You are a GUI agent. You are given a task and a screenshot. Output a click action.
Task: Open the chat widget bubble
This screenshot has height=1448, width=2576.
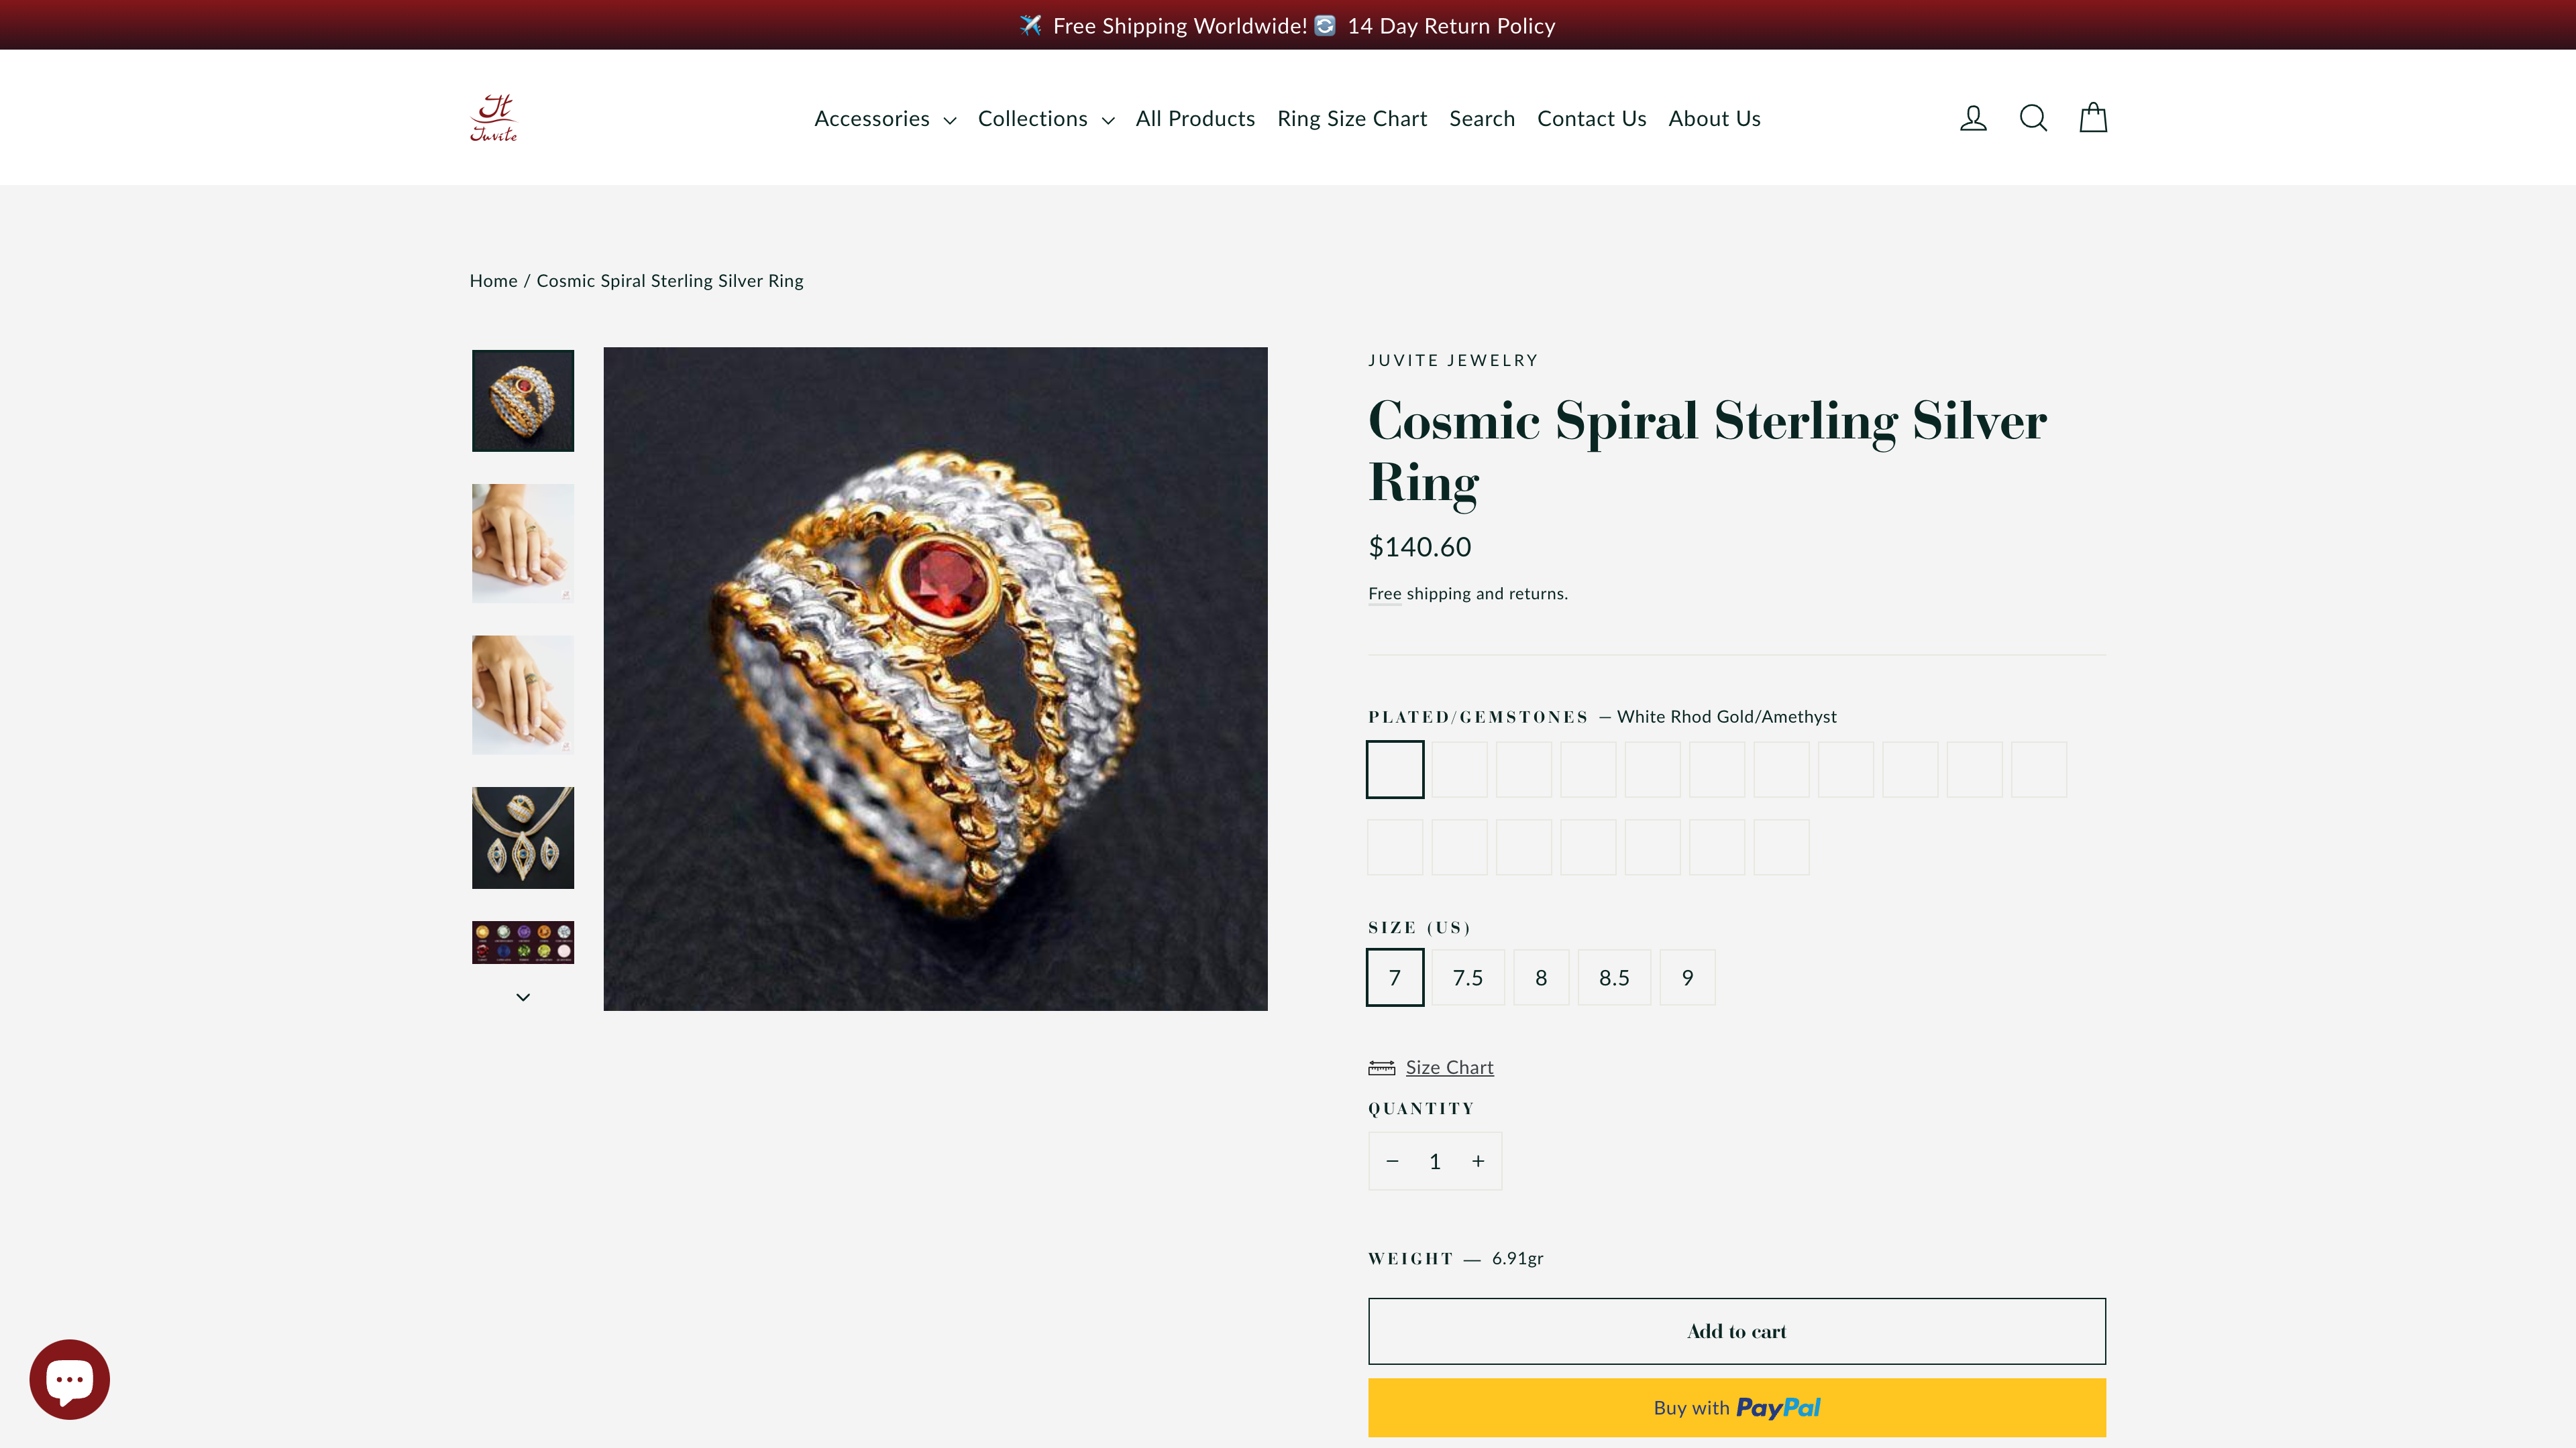pyautogui.click(x=71, y=1378)
